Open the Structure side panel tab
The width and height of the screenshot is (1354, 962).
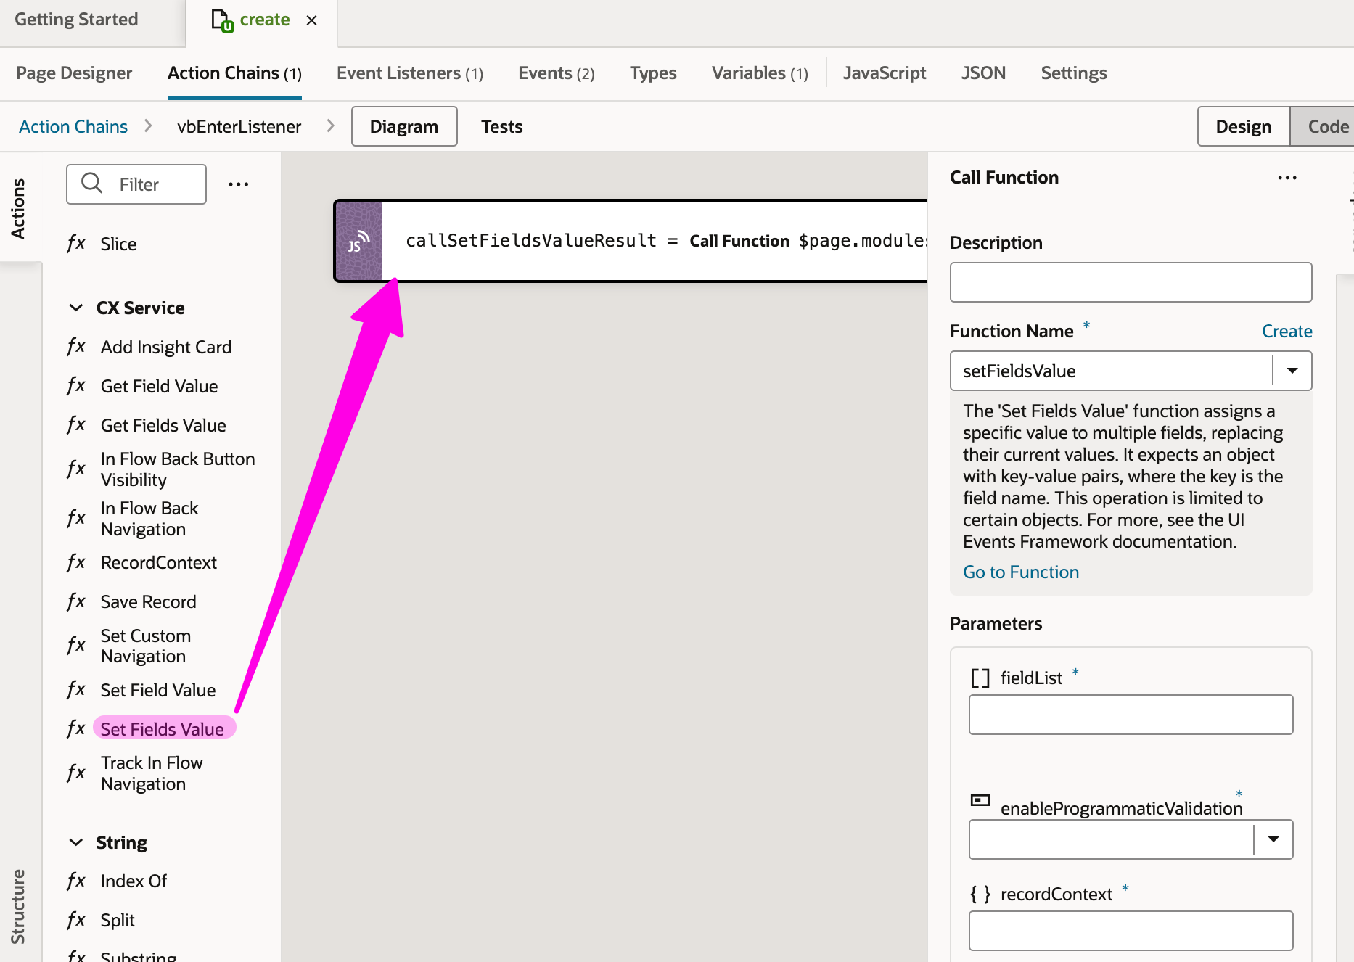[18, 906]
